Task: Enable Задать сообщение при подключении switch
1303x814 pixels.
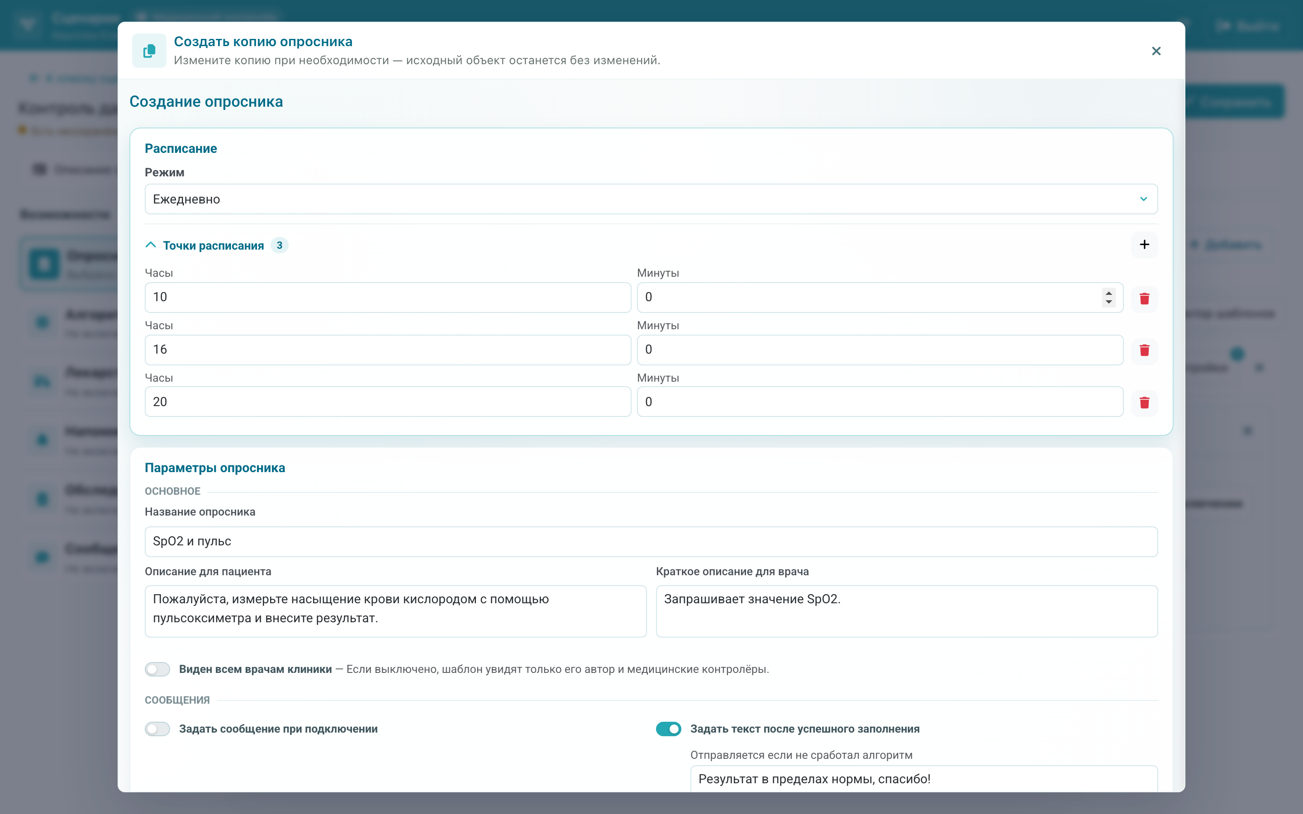Action: pyautogui.click(x=157, y=729)
